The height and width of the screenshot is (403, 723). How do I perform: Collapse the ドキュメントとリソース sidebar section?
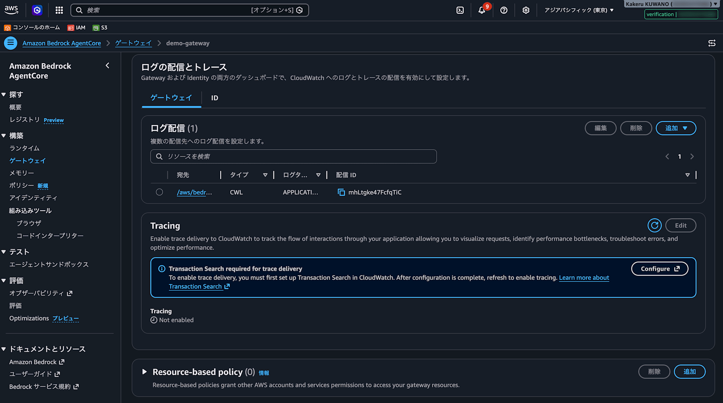[4, 349]
